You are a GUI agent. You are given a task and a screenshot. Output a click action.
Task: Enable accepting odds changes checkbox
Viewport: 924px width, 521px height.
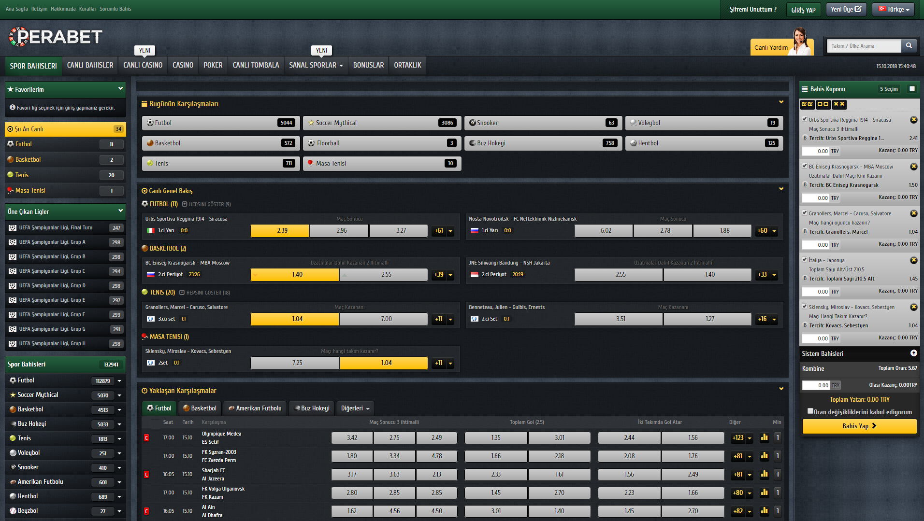pos(810,411)
